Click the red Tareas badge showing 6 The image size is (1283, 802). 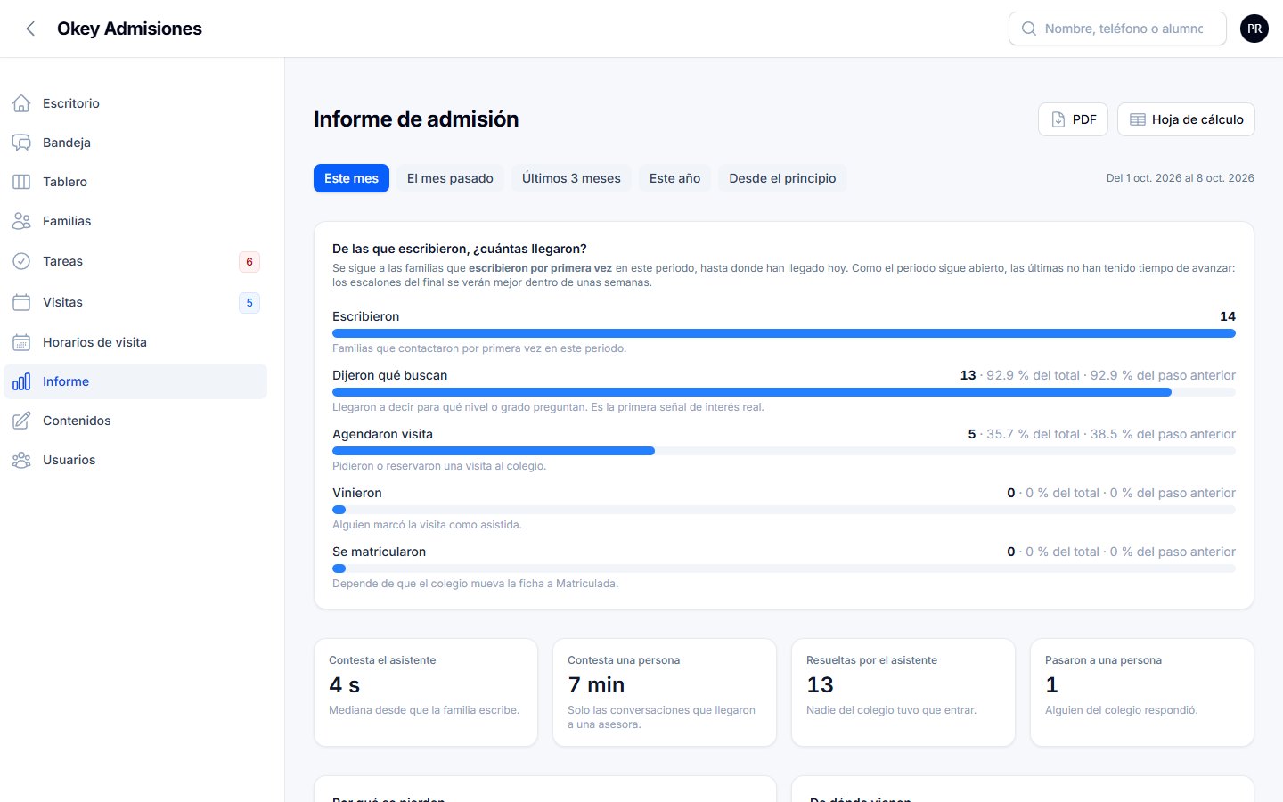[x=249, y=262]
